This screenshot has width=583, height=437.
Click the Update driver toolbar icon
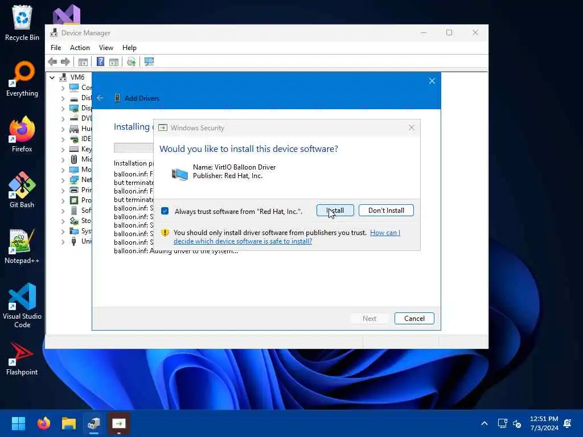132,61
